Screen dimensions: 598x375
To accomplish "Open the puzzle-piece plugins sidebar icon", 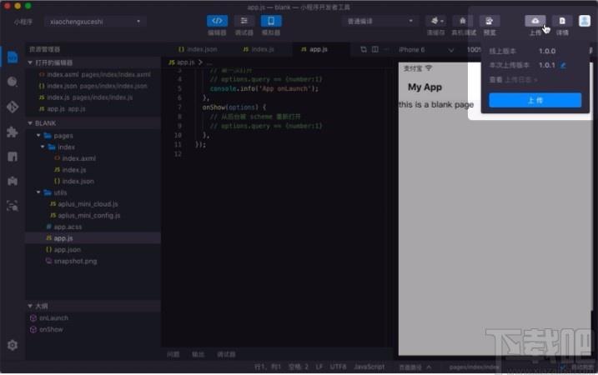I will tap(13, 132).
